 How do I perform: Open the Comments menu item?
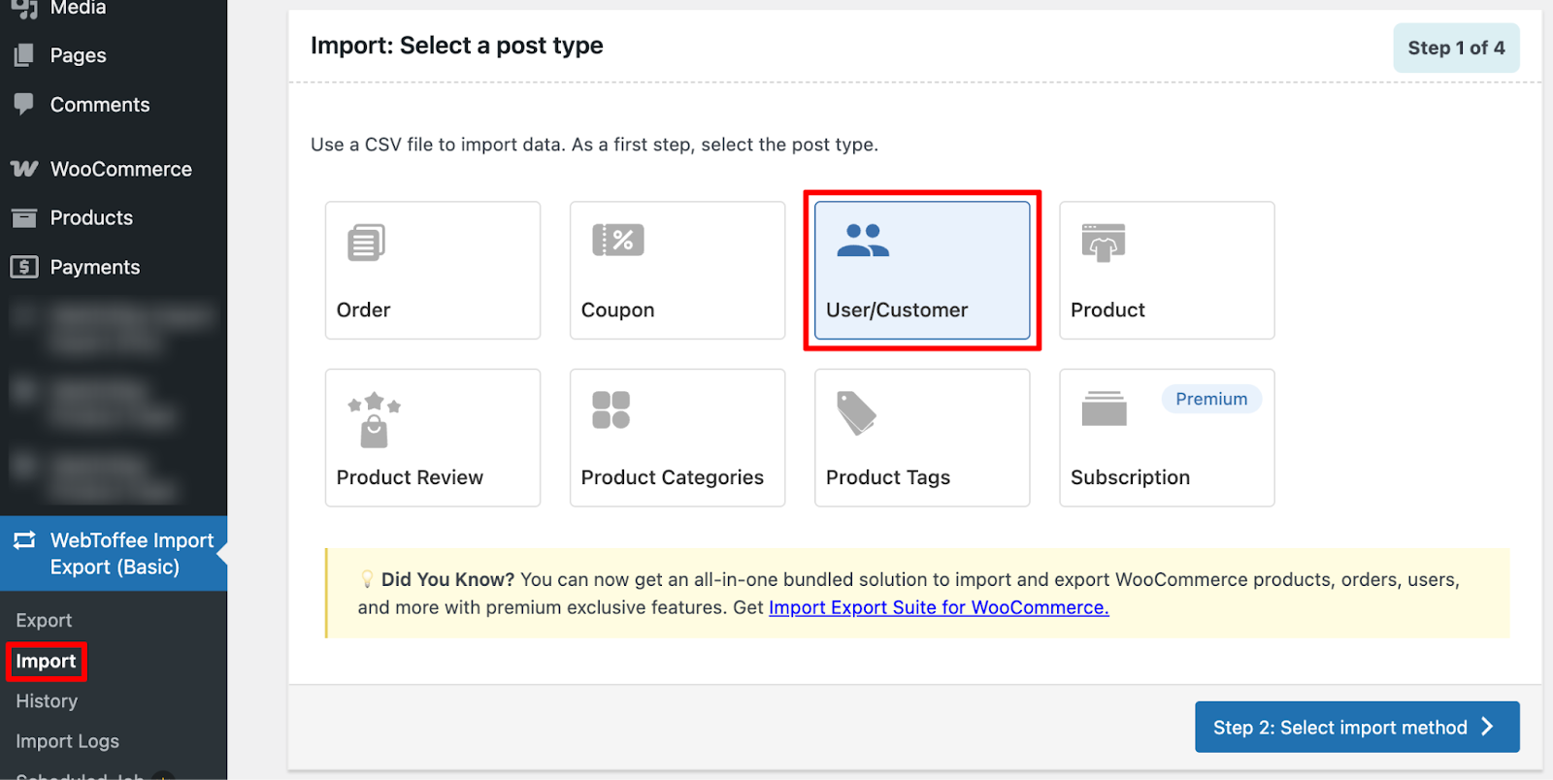[x=99, y=105]
